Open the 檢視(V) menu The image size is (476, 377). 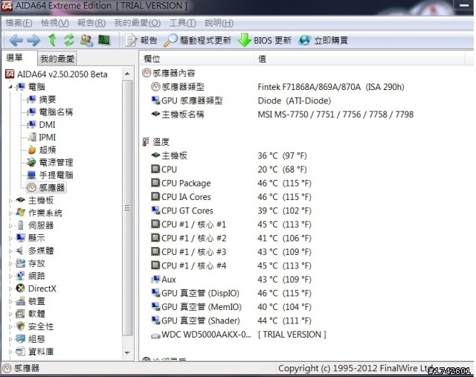[x=55, y=23]
